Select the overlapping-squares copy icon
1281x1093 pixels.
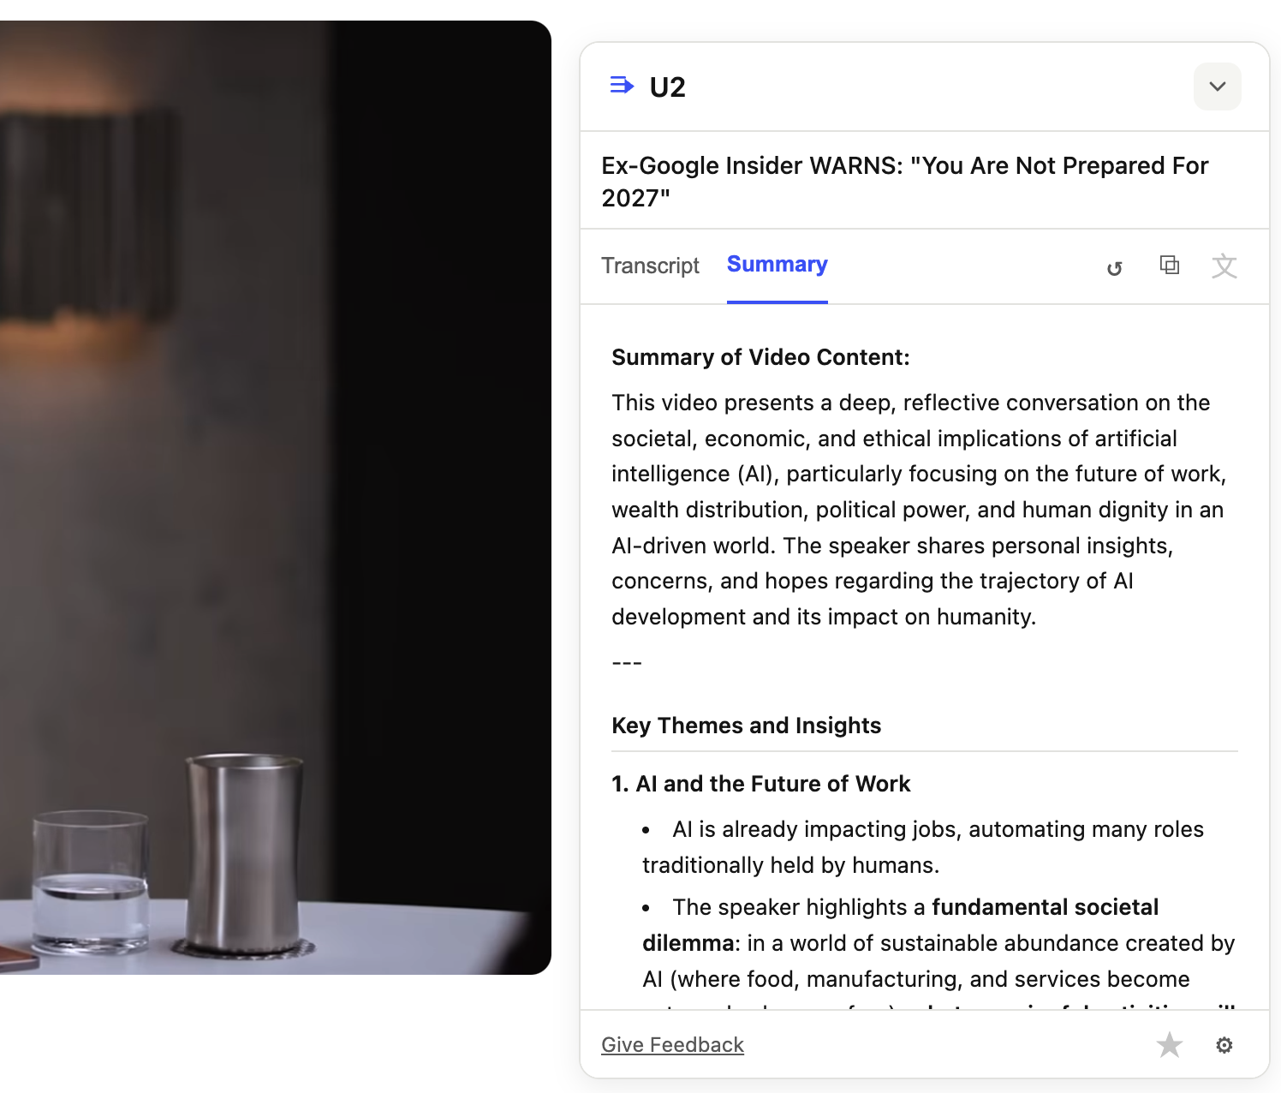pyautogui.click(x=1170, y=266)
